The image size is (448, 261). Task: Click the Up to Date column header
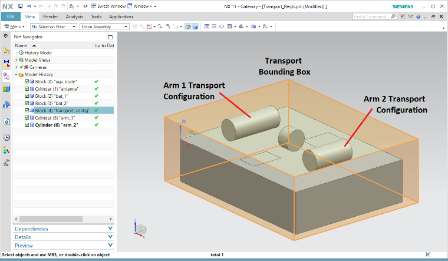pyautogui.click(x=104, y=45)
